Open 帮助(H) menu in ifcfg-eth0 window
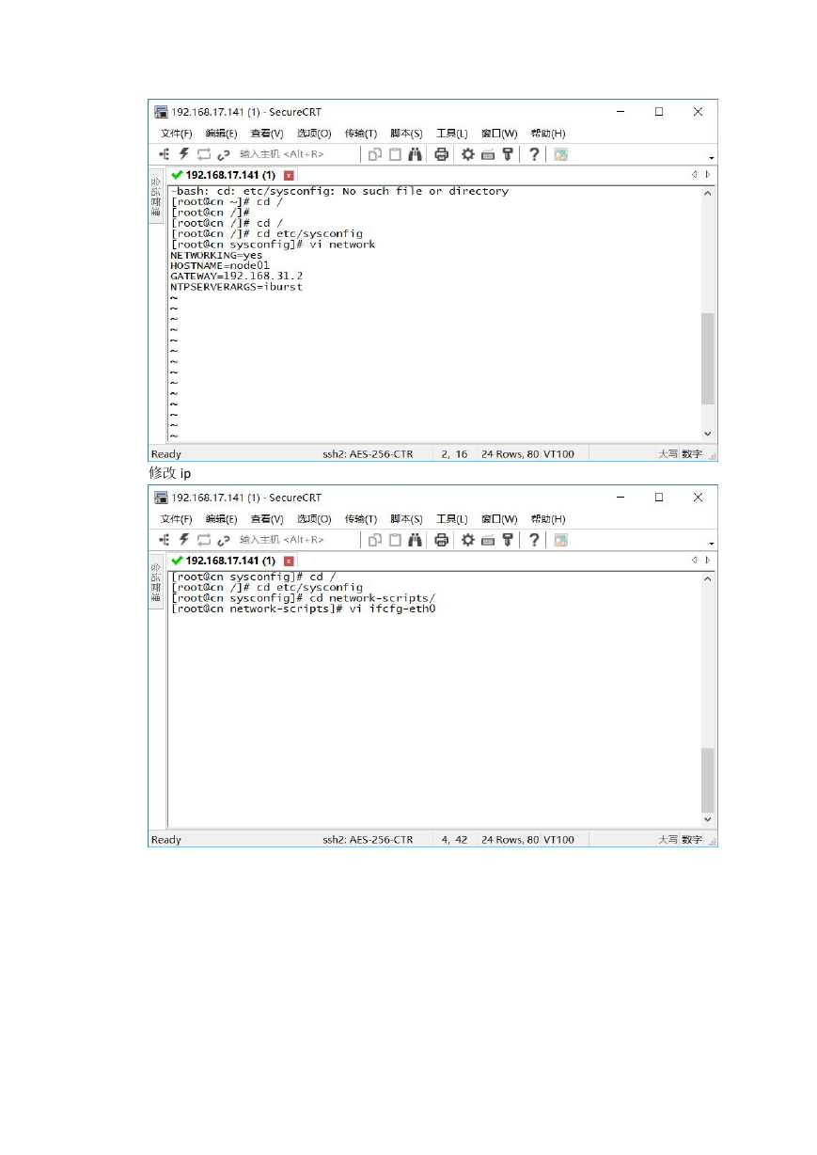 click(x=548, y=519)
